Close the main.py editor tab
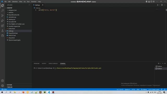 tap(43, 5)
